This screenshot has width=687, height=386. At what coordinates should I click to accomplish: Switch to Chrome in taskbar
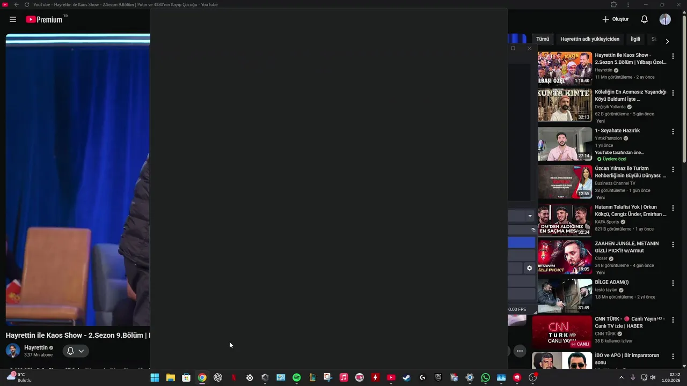(x=202, y=377)
